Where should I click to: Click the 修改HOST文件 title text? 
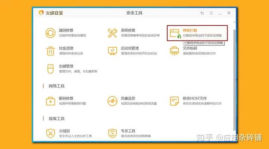(195, 98)
